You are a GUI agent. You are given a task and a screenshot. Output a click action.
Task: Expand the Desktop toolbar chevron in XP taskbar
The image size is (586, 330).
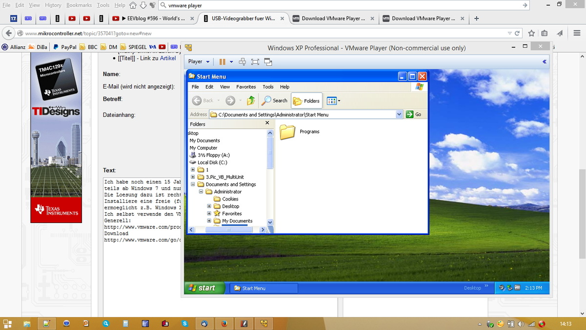[486, 286]
